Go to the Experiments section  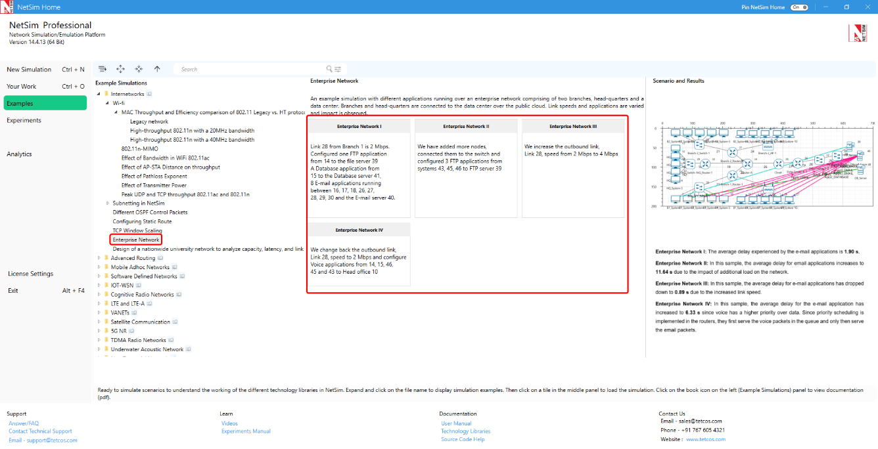[24, 121]
